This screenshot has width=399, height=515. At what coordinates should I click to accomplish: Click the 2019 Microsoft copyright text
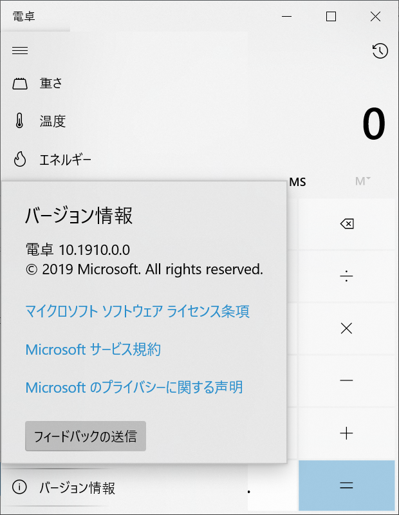(145, 269)
